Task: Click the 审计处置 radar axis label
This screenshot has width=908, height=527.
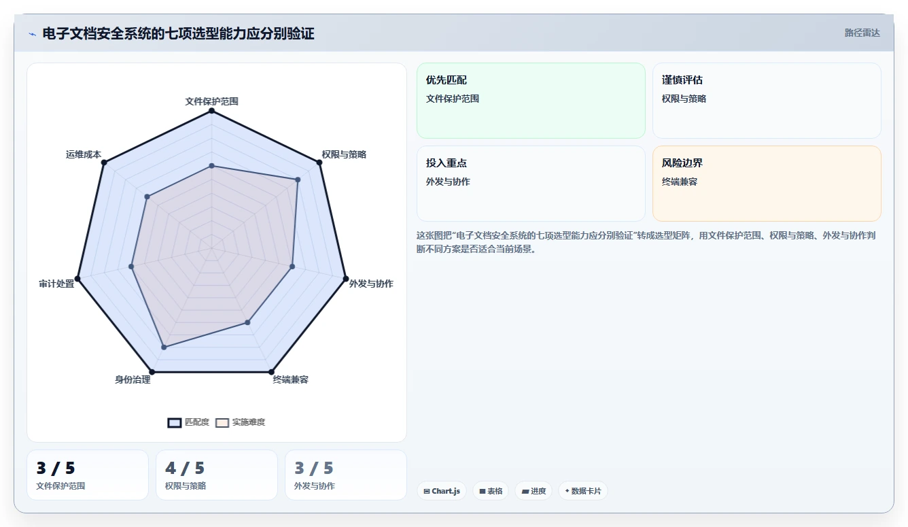Action: click(x=56, y=284)
